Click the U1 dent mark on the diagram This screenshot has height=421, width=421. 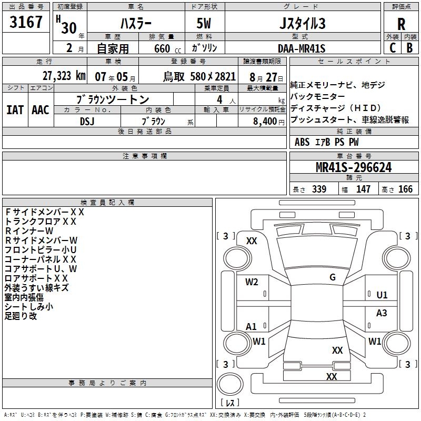pos(382,295)
